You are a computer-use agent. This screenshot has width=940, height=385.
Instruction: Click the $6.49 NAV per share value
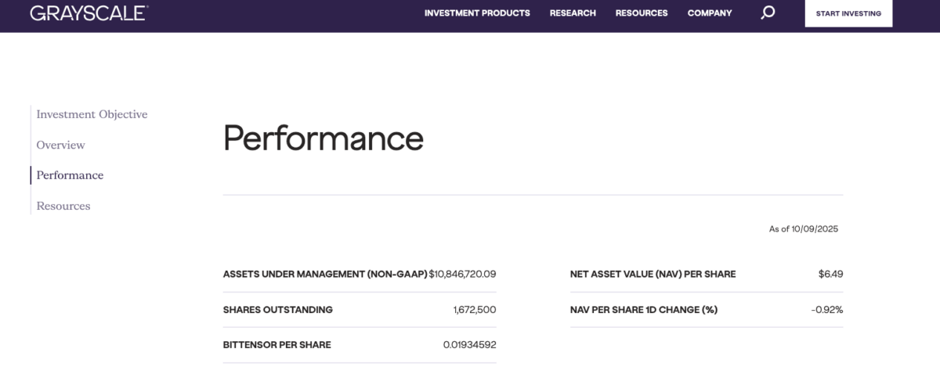coord(830,274)
